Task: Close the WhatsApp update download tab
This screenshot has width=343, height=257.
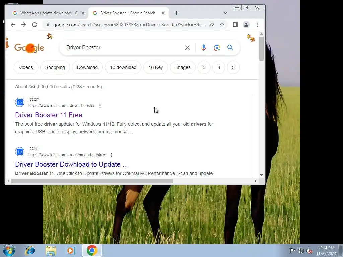Action: pyautogui.click(x=83, y=13)
